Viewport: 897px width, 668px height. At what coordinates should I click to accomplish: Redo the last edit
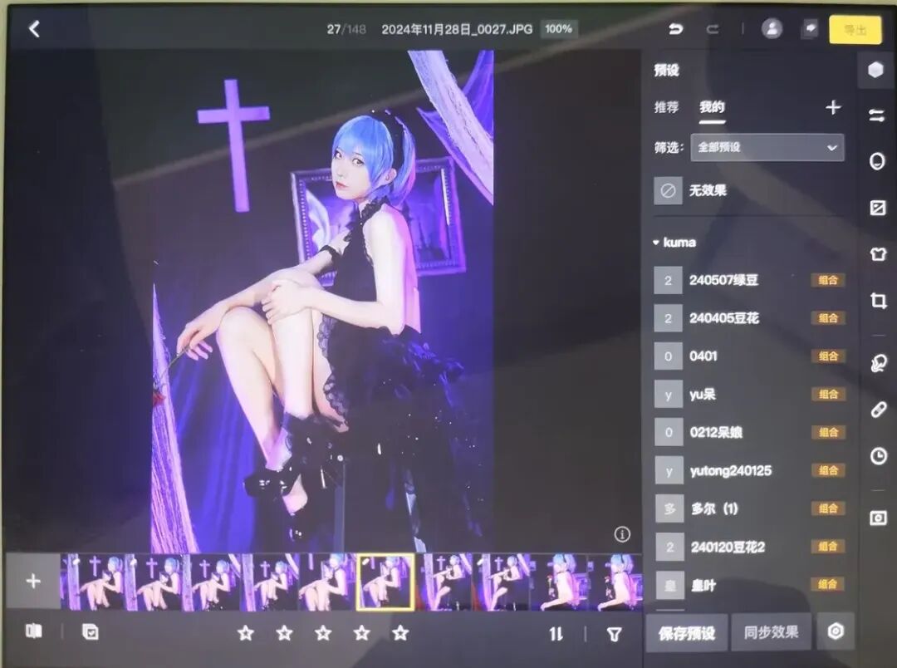tap(713, 28)
